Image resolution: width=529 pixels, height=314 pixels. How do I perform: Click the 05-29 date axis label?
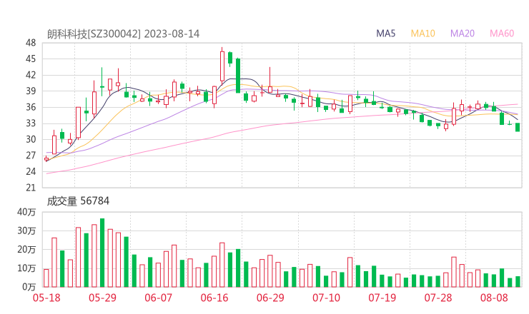[102, 298]
